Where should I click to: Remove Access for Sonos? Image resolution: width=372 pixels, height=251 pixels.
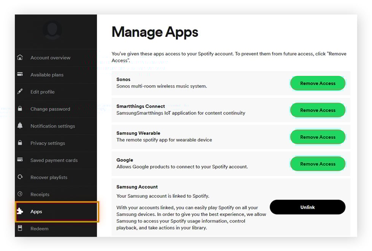tap(318, 83)
